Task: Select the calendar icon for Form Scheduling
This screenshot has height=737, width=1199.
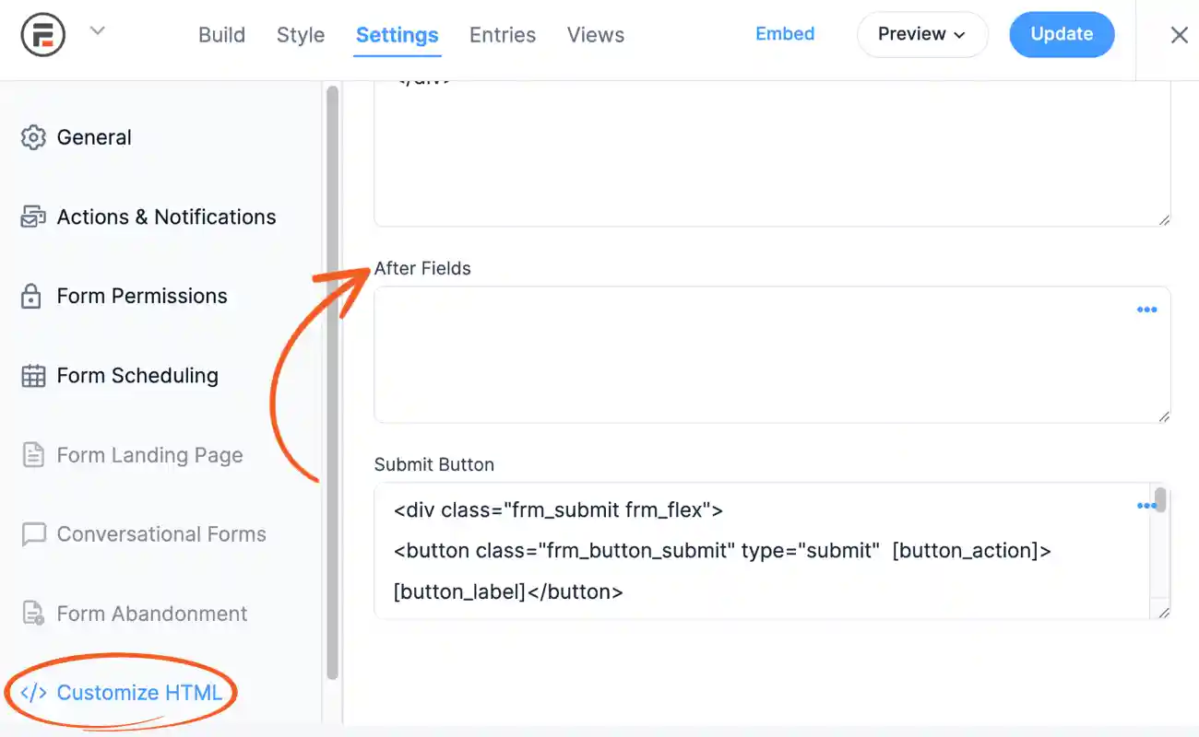Action: point(33,375)
